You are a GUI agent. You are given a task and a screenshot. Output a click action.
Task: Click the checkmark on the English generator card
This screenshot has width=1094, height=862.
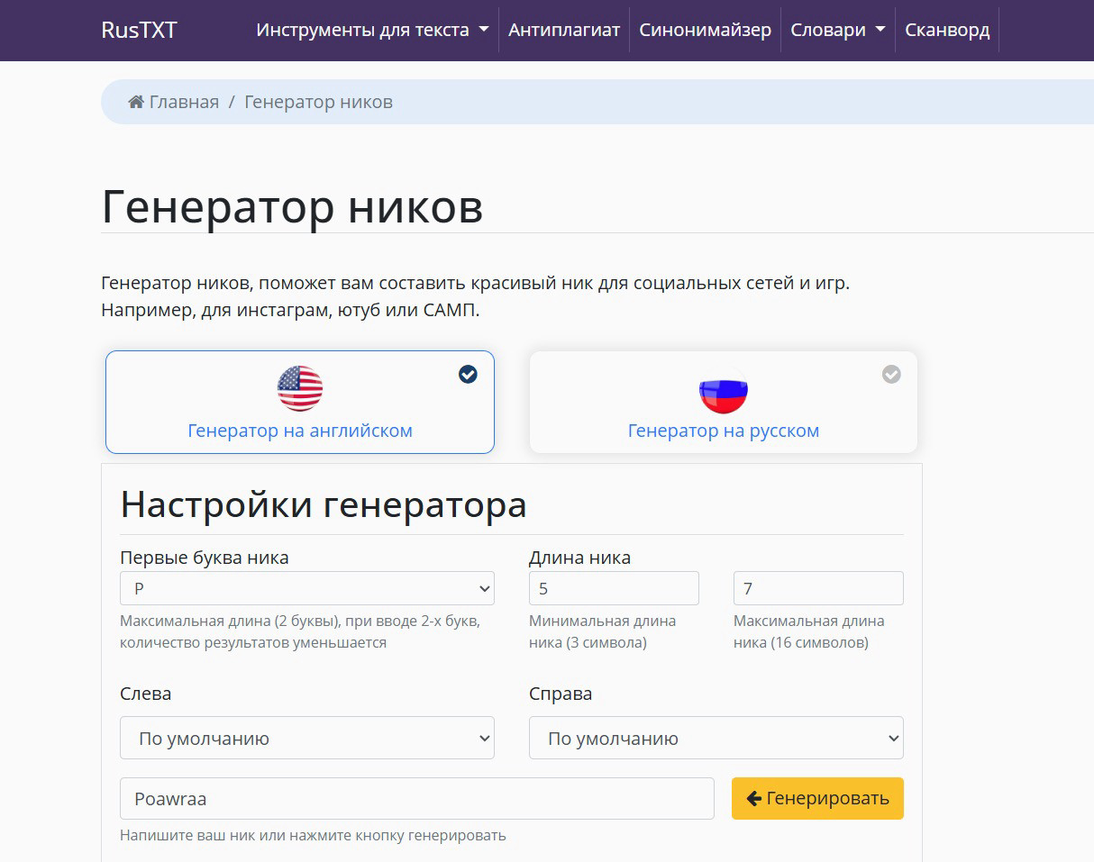pyautogui.click(x=468, y=375)
